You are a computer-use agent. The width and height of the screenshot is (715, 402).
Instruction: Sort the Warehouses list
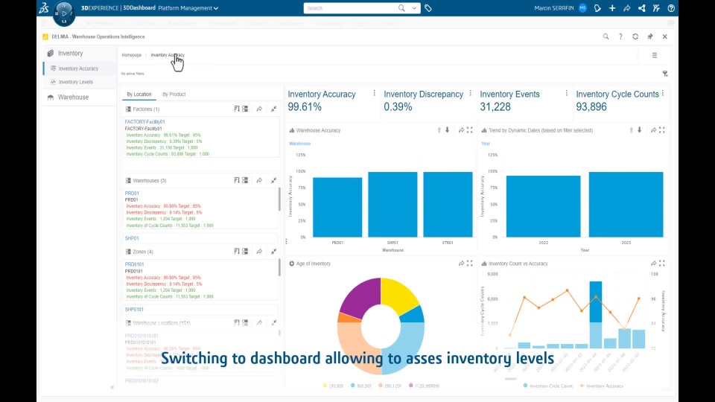pos(237,180)
